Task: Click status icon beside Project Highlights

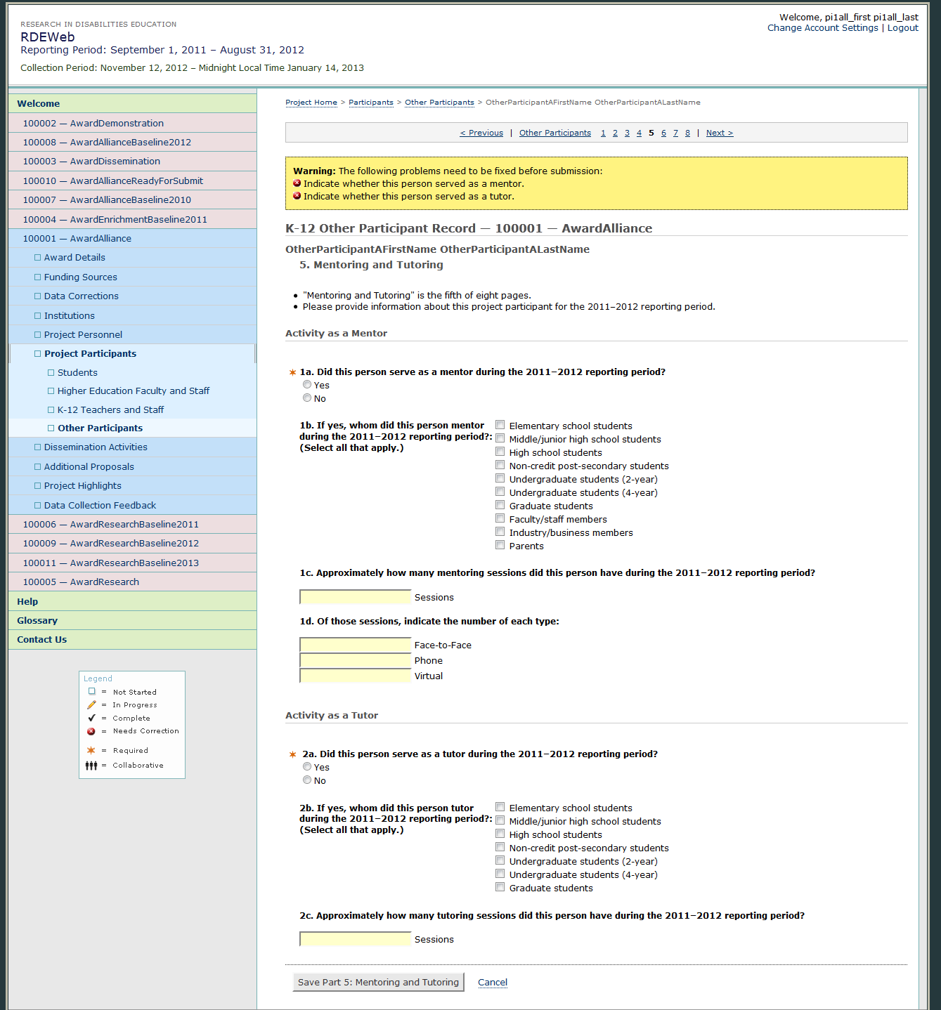Action: coord(38,486)
